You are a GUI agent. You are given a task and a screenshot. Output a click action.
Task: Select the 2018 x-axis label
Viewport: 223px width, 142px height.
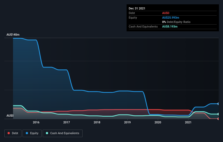click(x=97, y=122)
